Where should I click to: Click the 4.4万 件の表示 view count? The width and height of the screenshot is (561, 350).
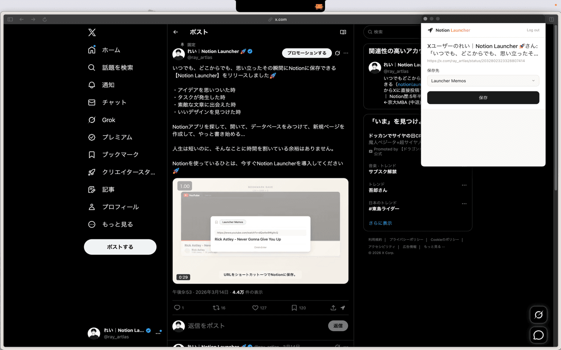coord(248,292)
